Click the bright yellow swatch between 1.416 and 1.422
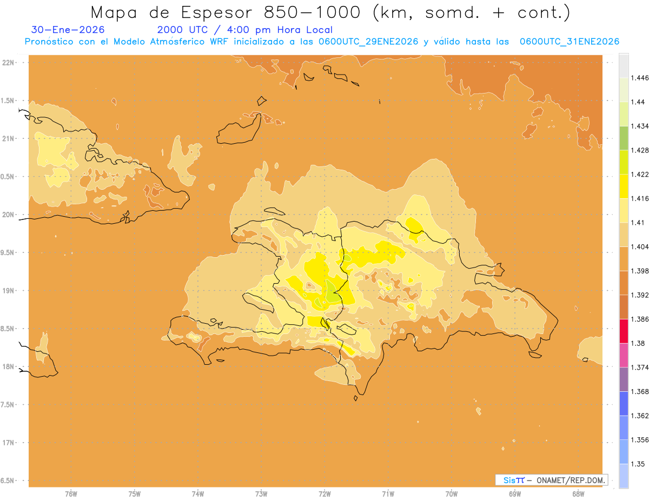Image resolution: width=649 pixels, height=501 pixels. pos(624,186)
